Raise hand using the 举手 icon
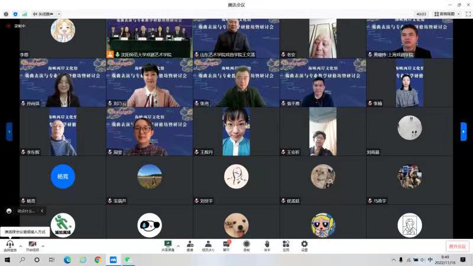Viewport: 473px width, 266px height. click(x=267, y=244)
